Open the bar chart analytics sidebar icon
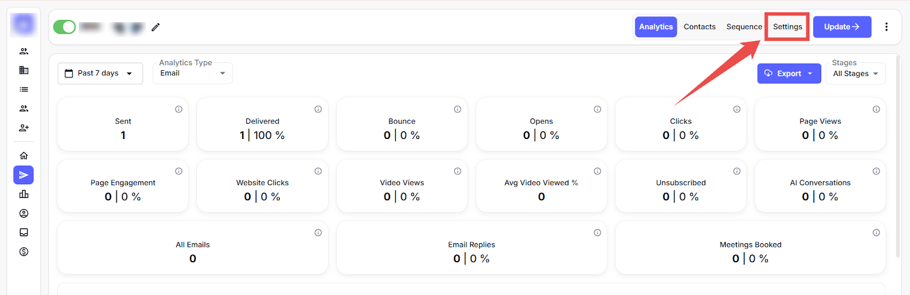Image resolution: width=910 pixels, height=295 pixels. (24, 194)
